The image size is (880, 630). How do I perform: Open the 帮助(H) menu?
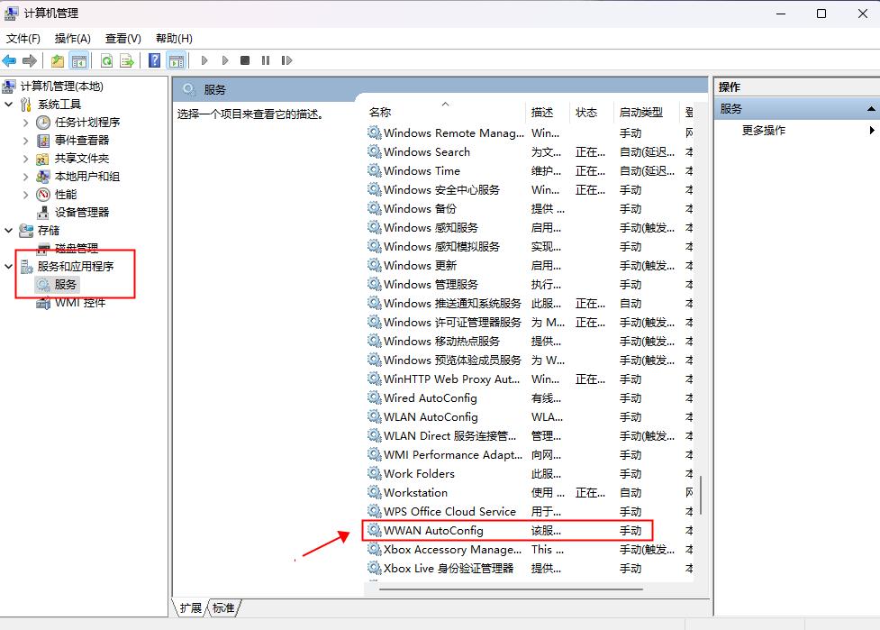tap(174, 38)
